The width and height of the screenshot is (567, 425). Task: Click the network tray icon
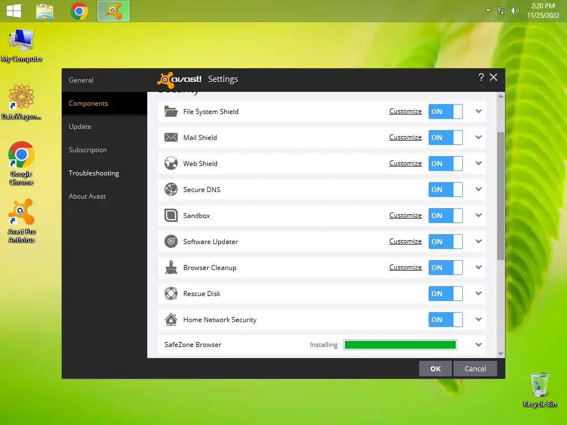click(502, 11)
